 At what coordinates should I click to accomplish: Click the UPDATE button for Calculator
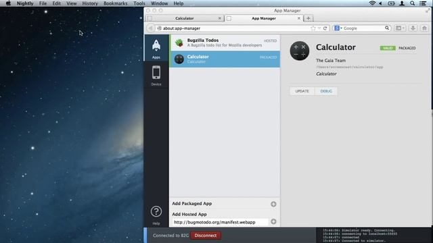(x=302, y=91)
